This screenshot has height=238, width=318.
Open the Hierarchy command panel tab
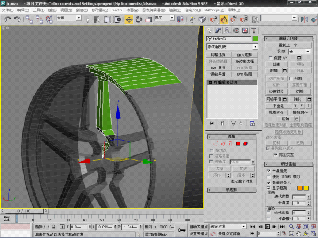point(227,30)
